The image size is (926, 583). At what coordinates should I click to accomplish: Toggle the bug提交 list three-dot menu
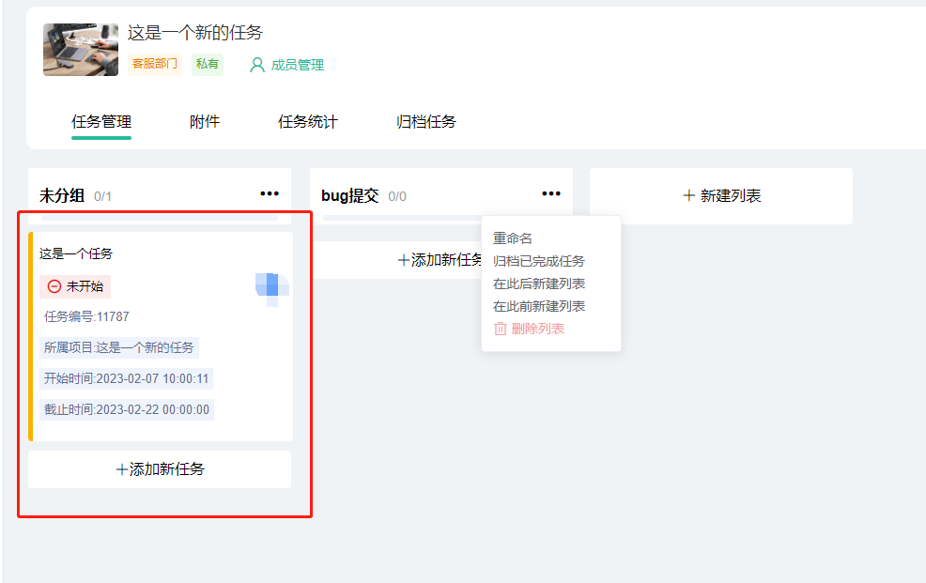(551, 194)
